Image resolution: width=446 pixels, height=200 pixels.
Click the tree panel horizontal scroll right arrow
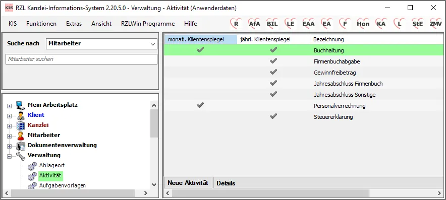click(x=146, y=193)
